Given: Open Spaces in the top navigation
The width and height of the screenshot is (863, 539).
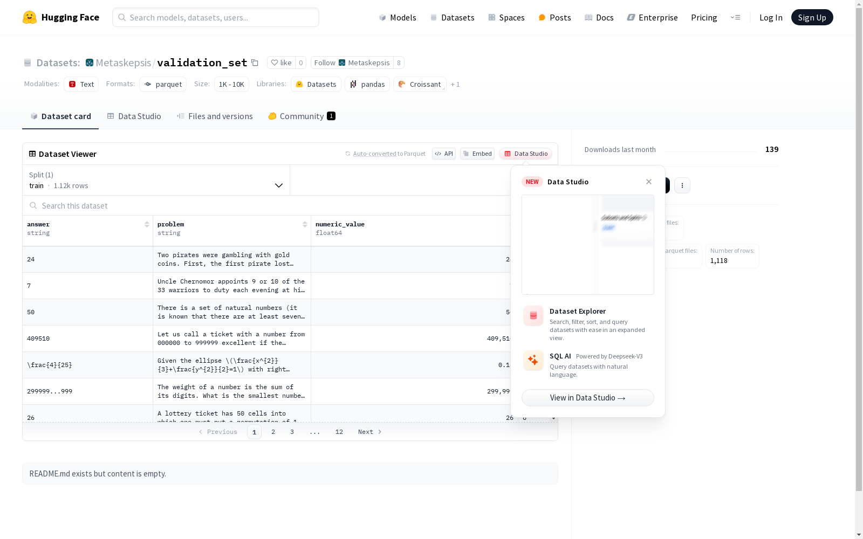Looking at the screenshot, I should tap(506, 17).
